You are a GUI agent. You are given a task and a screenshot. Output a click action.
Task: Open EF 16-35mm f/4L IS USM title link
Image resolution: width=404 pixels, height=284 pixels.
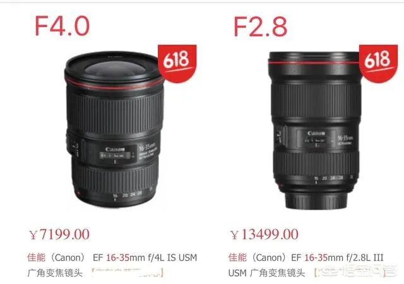(x=145, y=258)
